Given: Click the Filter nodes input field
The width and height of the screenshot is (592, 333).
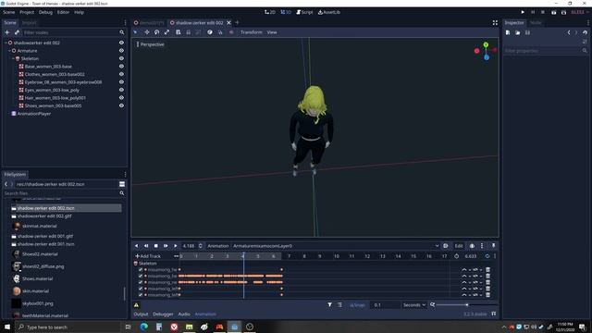Looking at the screenshot, I should 70,32.
